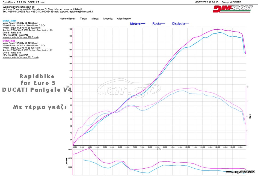The height and width of the screenshot is (176, 258).
Task: Click the 3.000 RPM axis tick label
Action: [x=75, y=147]
